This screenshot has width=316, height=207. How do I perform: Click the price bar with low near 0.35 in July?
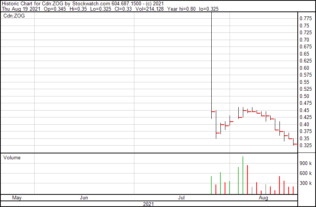(216, 125)
